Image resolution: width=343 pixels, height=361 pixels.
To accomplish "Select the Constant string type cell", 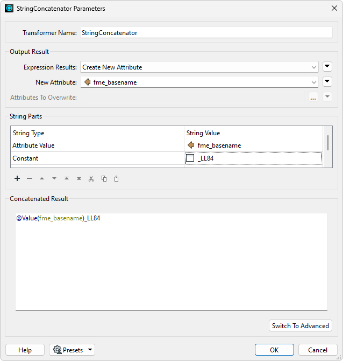I will (x=97, y=158).
